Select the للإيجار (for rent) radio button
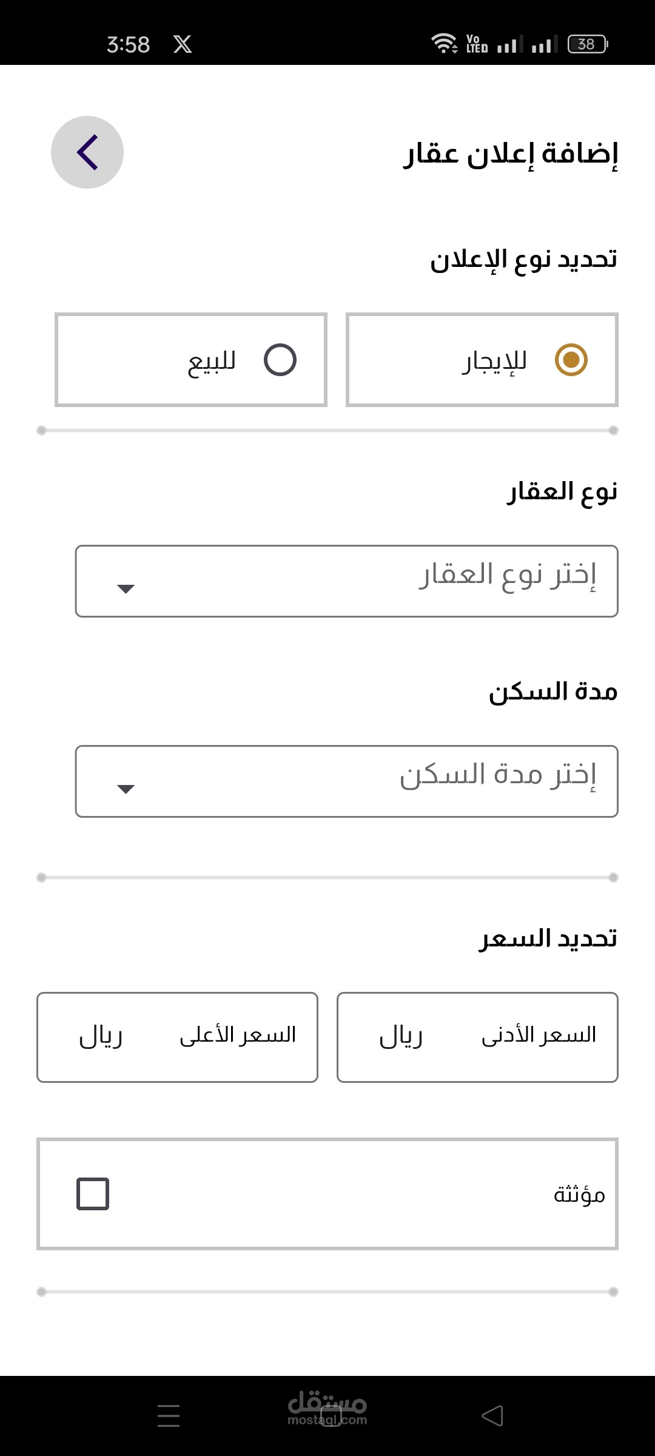655x1456 pixels. 571,360
